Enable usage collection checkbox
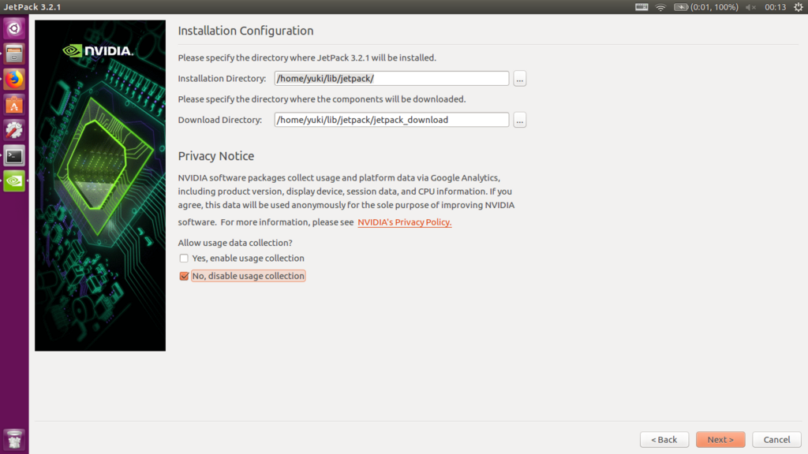808x454 pixels. [184, 259]
